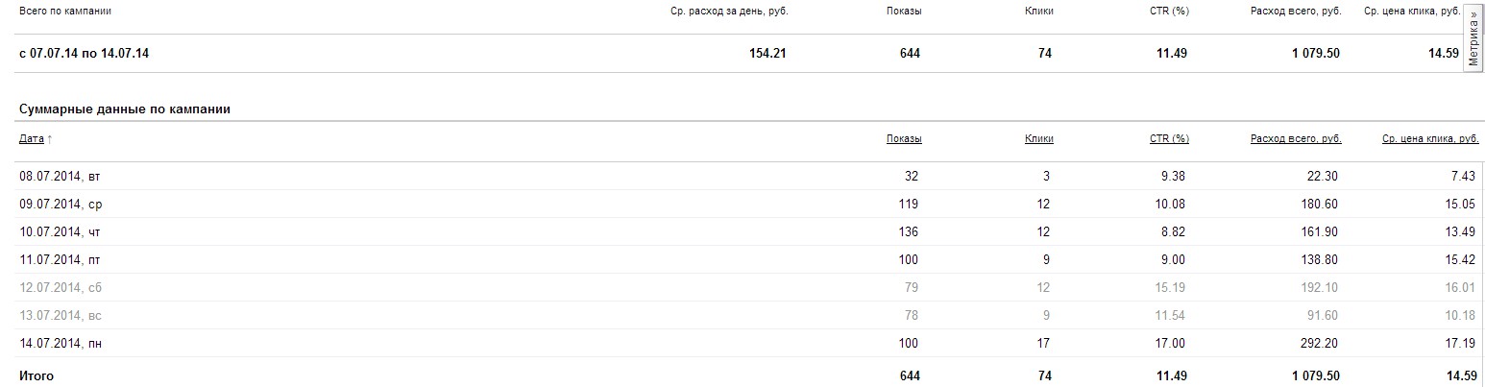Click the Итого totals row label
The height and width of the screenshot is (387, 1485).
(37, 376)
